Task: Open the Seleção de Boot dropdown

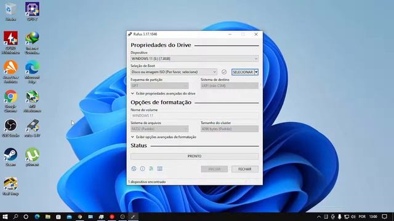Action: (174, 72)
